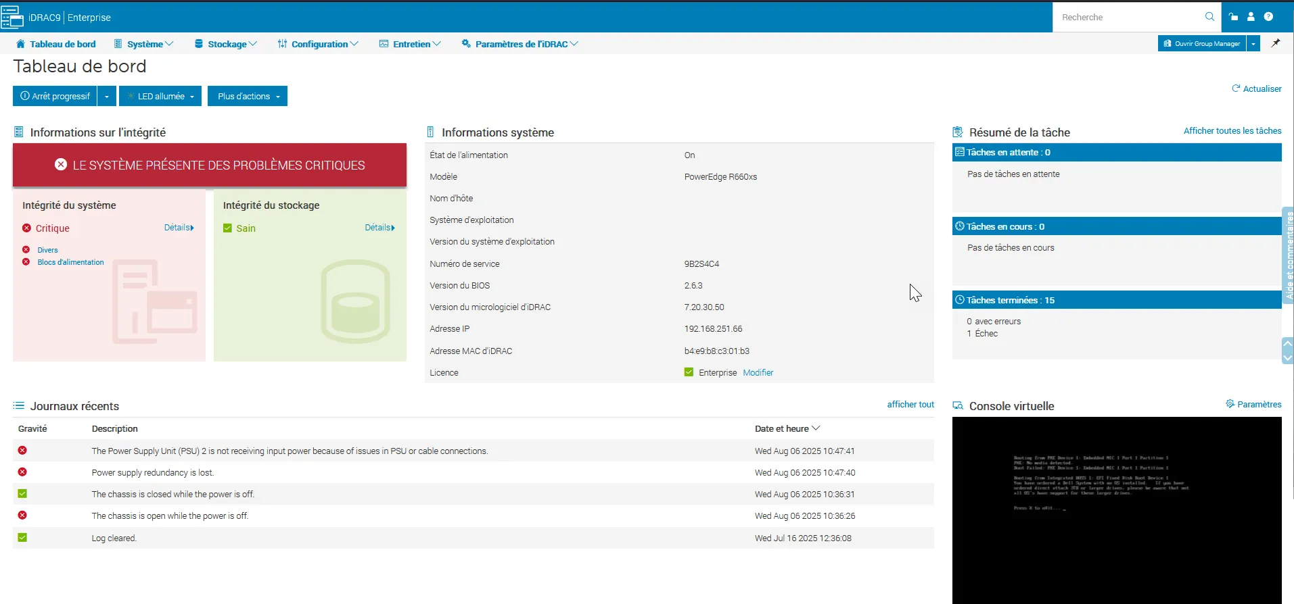The image size is (1294, 604).
Task: Open the Stockage menu
Action: pos(226,44)
